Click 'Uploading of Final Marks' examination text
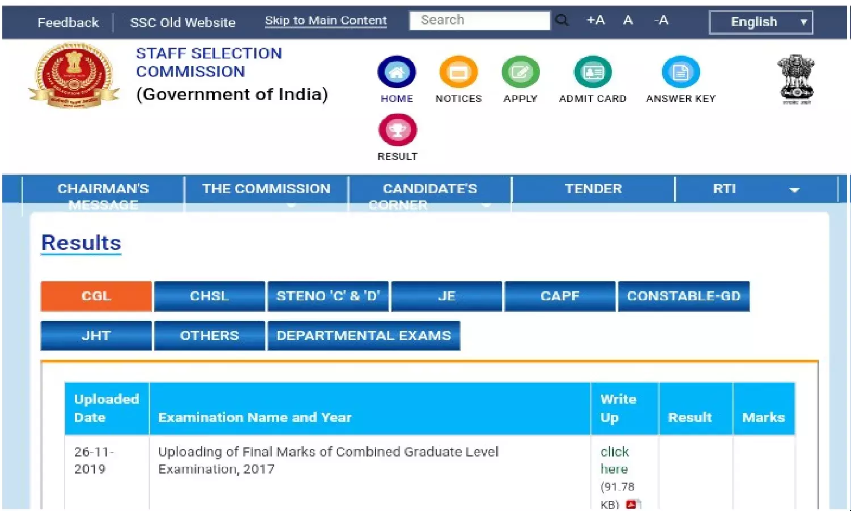This screenshot has width=851, height=511. coord(328,460)
